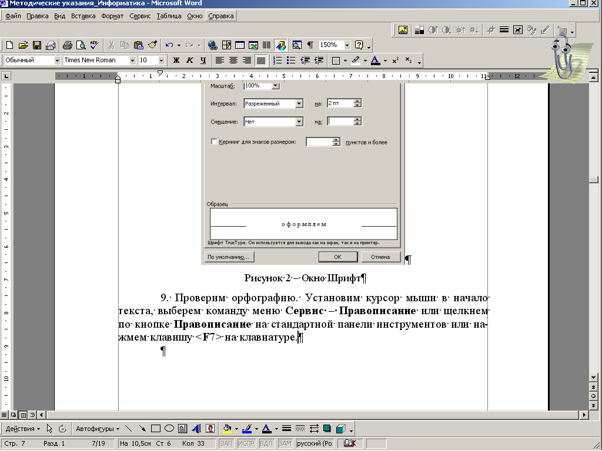Open the Таблица menu

pyautogui.click(x=169, y=16)
